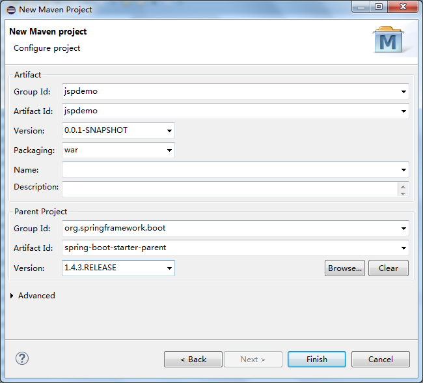Click the Description text area

coord(230,189)
